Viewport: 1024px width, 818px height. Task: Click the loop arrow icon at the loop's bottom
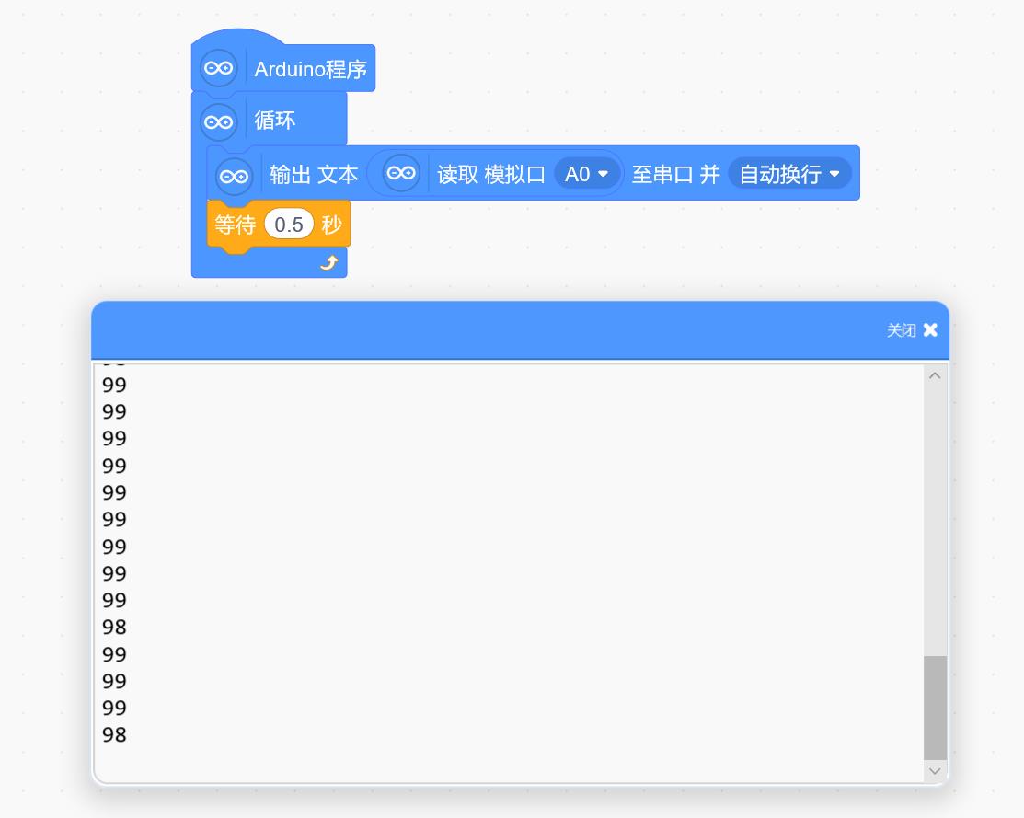(329, 262)
